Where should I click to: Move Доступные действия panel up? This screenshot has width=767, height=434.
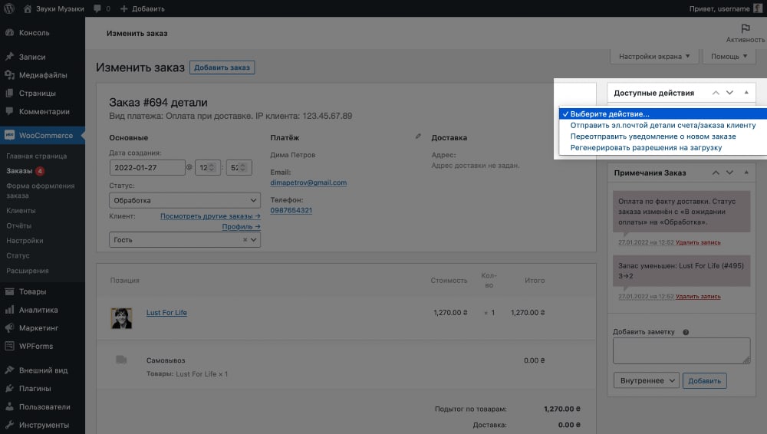[x=716, y=93]
